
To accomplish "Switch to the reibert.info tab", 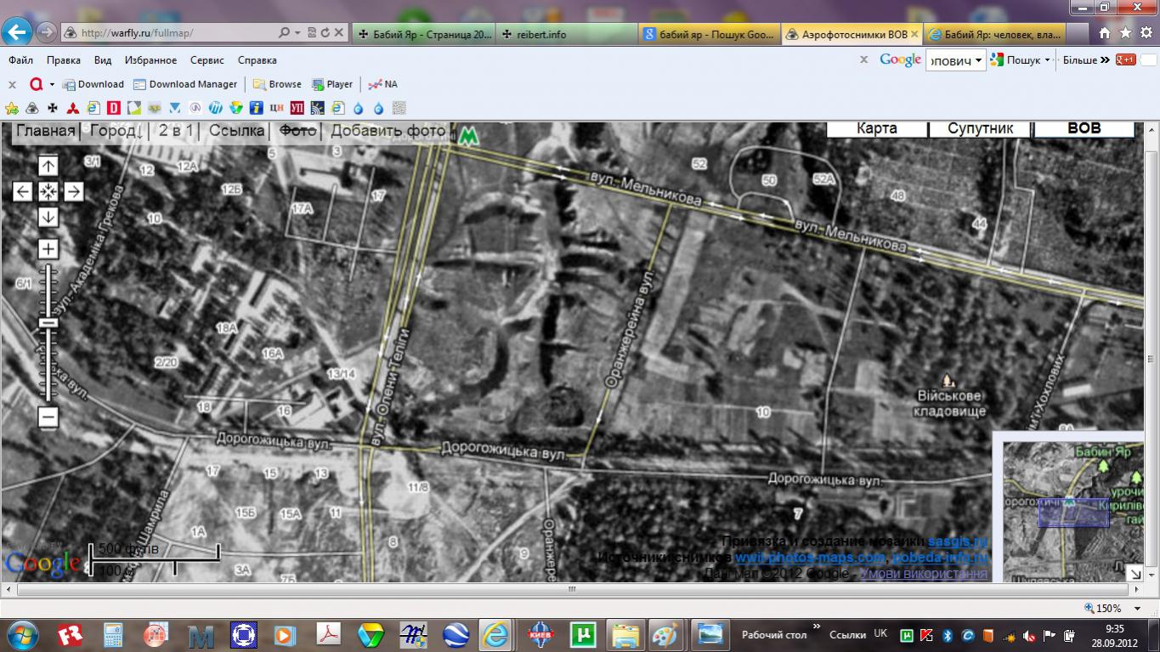I will click(x=565, y=34).
